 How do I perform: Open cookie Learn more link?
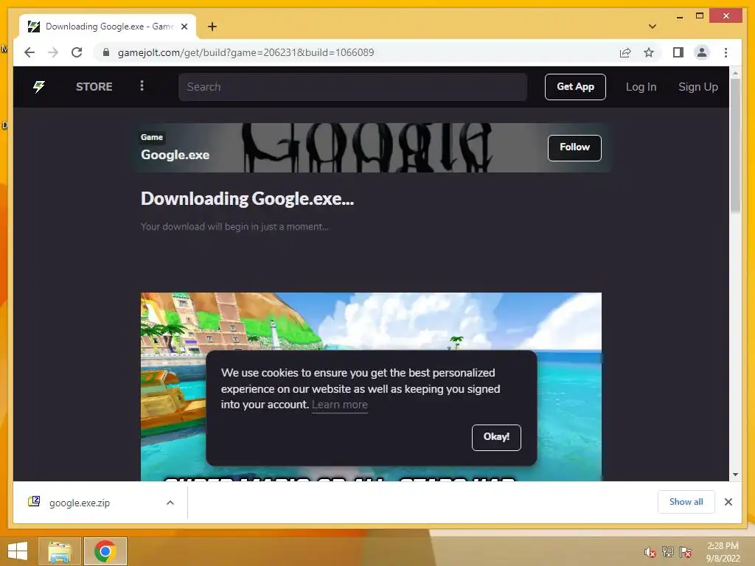pyautogui.click(x=339, y=405)
